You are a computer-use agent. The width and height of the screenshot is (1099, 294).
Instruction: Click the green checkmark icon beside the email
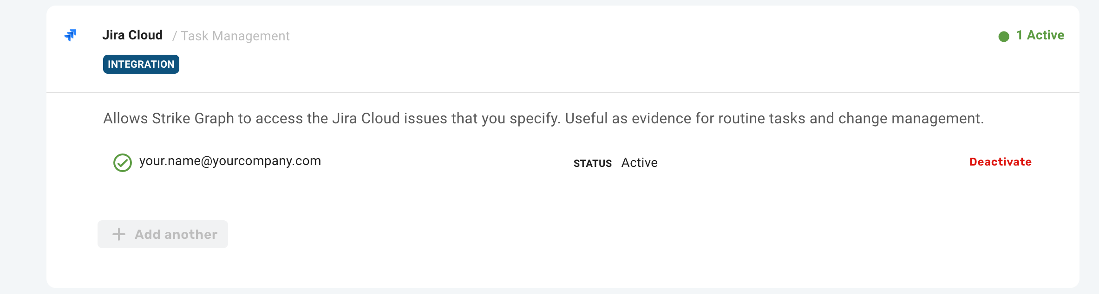tap(123, 163)
